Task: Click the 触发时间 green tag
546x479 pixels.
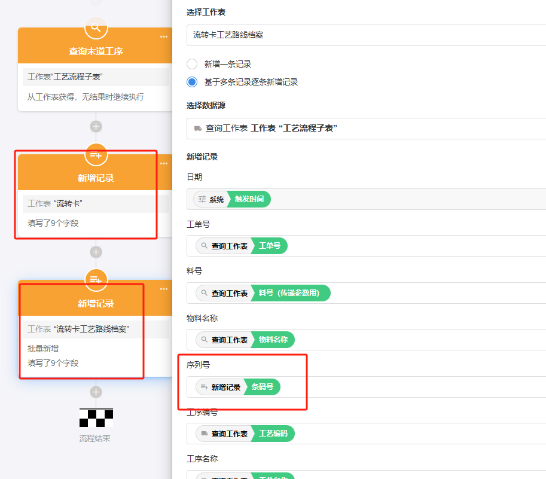Action: pos(249,199)
